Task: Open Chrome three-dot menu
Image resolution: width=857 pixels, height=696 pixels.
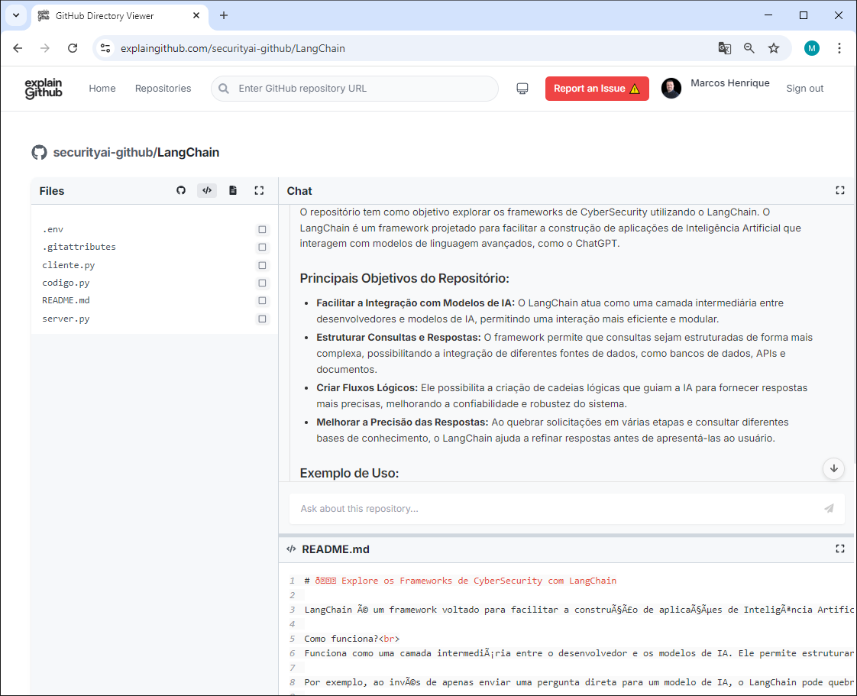Action: click(x=839, y=48)
